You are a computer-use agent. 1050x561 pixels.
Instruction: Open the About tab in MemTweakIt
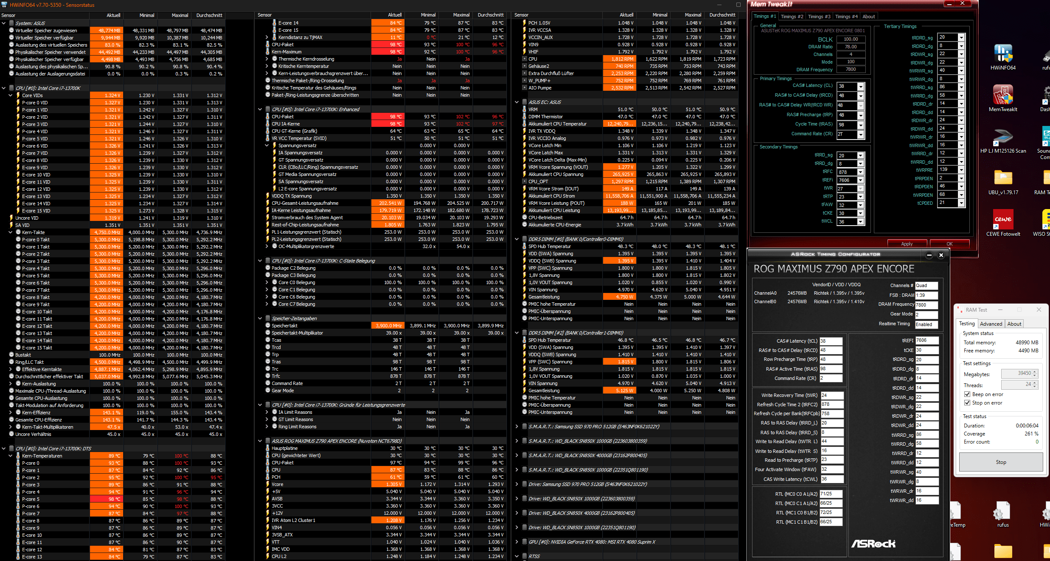[869, 17]
